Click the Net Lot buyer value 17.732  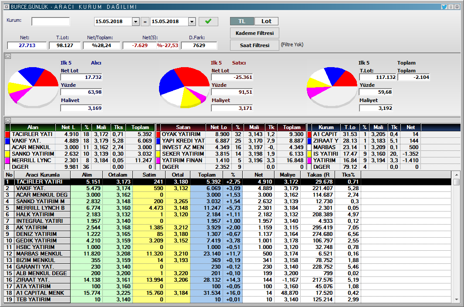click(81, 77)
